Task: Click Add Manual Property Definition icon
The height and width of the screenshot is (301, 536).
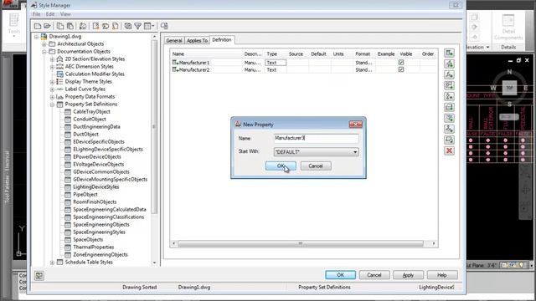Action: (x=449, y=53)
